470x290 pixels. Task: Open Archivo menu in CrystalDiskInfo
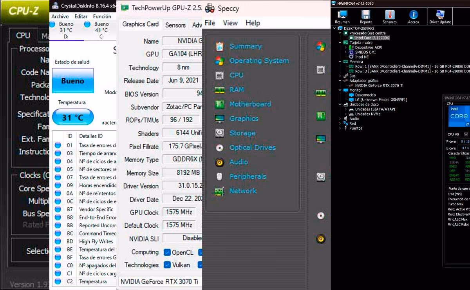(x=60, y=16)
